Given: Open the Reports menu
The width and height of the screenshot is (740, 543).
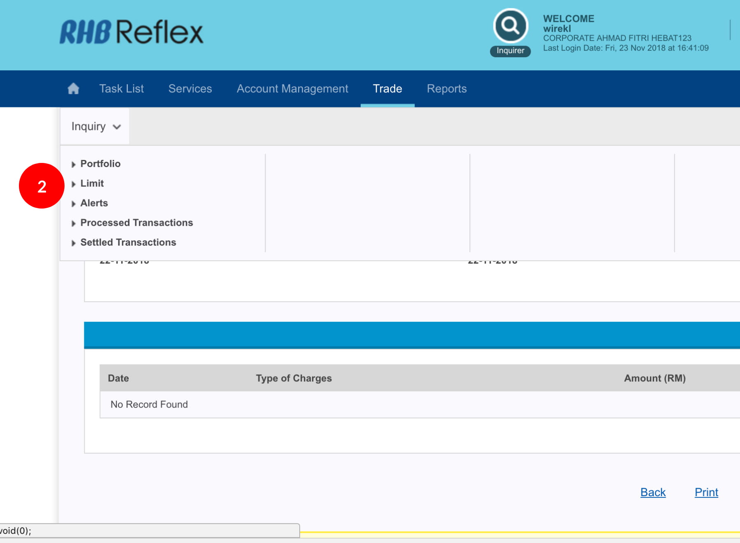Looking at the screenshot, I should pos(446,88).
